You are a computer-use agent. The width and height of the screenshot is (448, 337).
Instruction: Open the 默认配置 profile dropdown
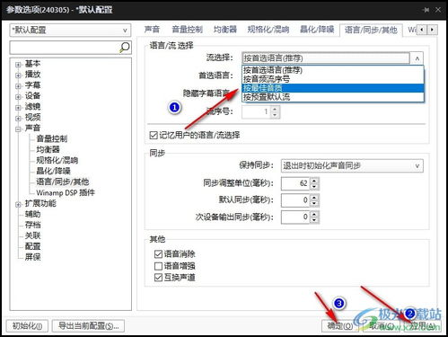click(x=71, y=31)
